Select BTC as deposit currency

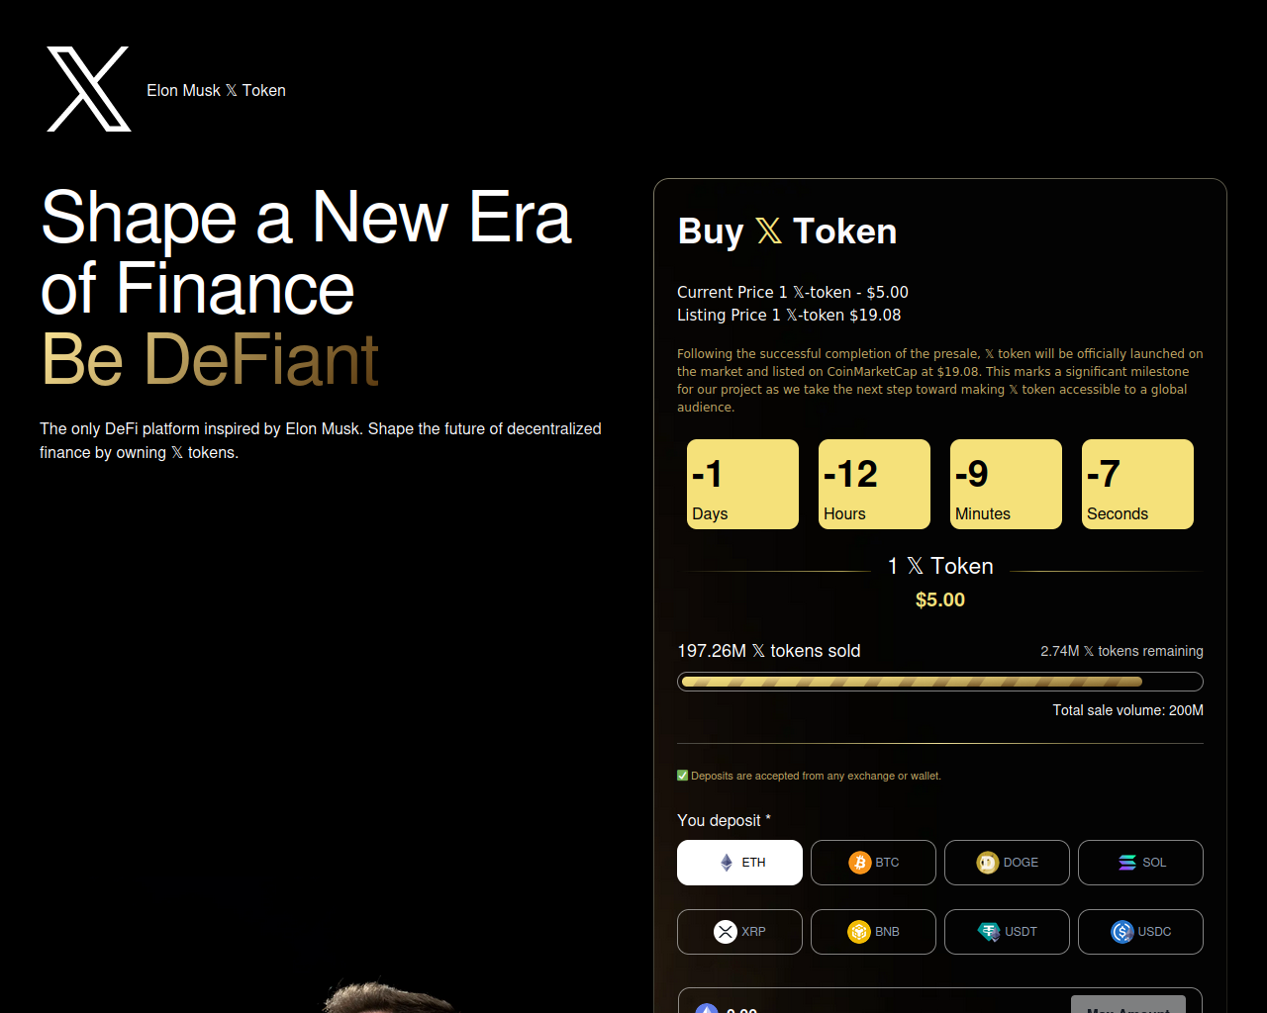pyautogui.click(x=873, y=863)
